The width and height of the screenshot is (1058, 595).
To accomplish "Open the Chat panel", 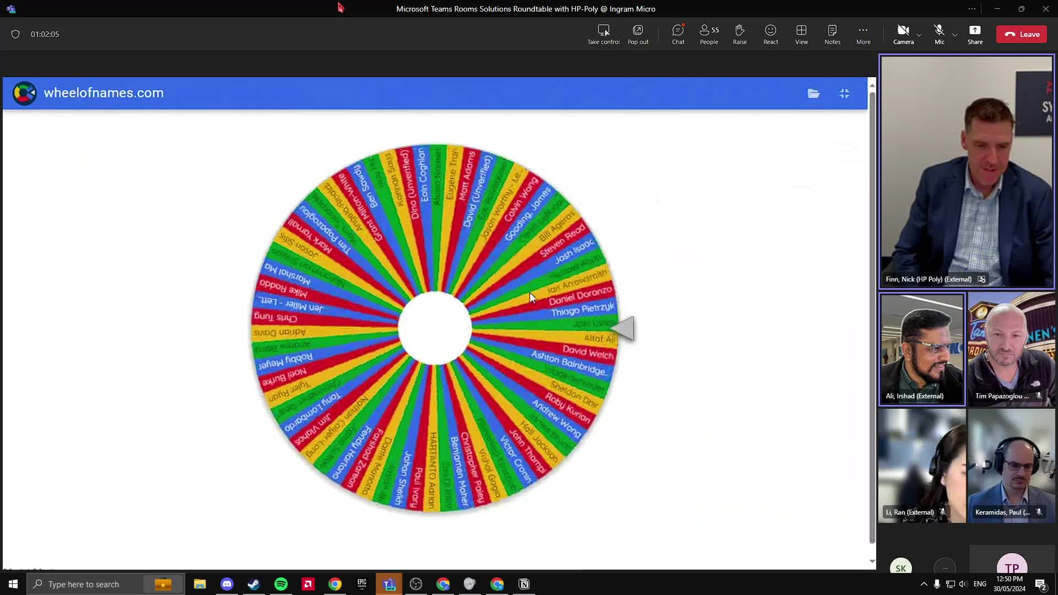I will tap(678, 34).
